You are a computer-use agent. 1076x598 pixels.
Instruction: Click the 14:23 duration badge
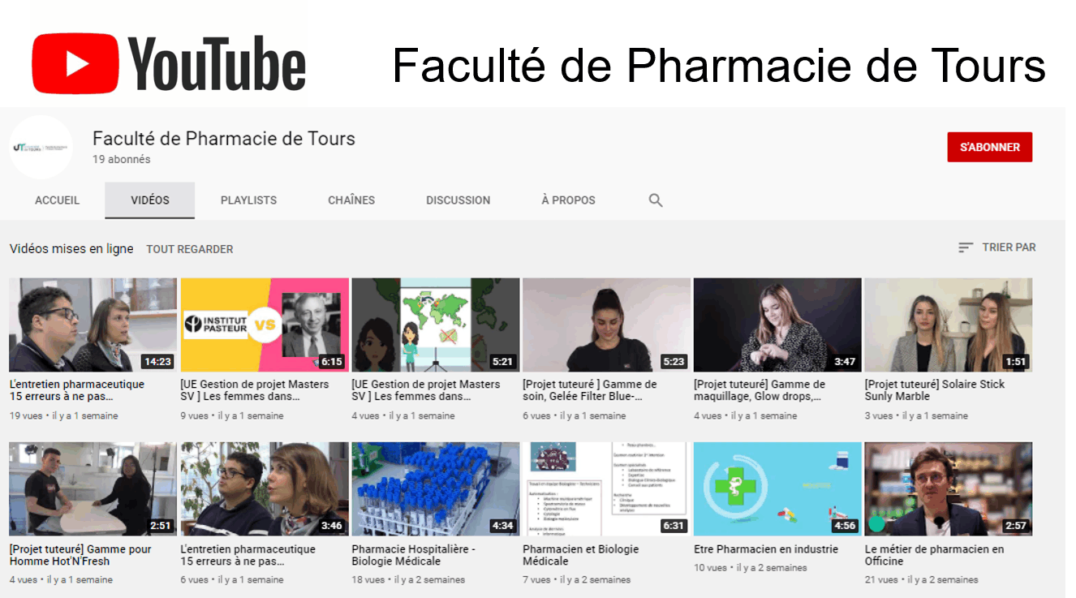[157, 361]
